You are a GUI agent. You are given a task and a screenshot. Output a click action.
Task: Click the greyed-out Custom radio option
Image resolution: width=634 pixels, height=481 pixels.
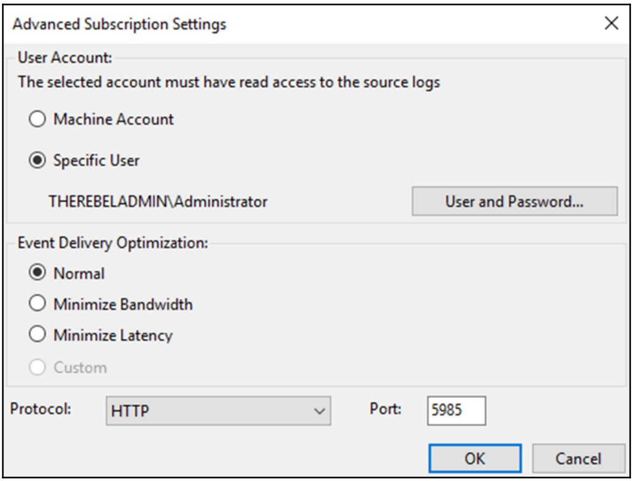click(x=37, y=367)
